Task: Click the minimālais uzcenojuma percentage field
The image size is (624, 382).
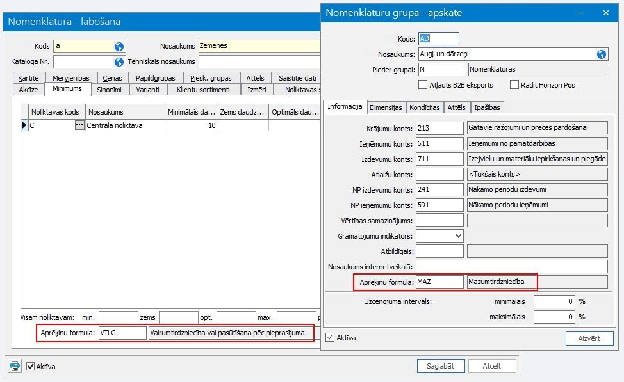Action: (x=554, y=301)
